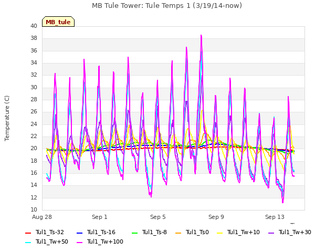Select the Tul1_Tw+50 legend label
Screen dimensions: 336x252
click(52, 241)
